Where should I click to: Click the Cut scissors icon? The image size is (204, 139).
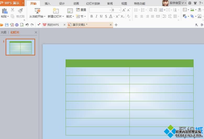(x=13, y=10)
